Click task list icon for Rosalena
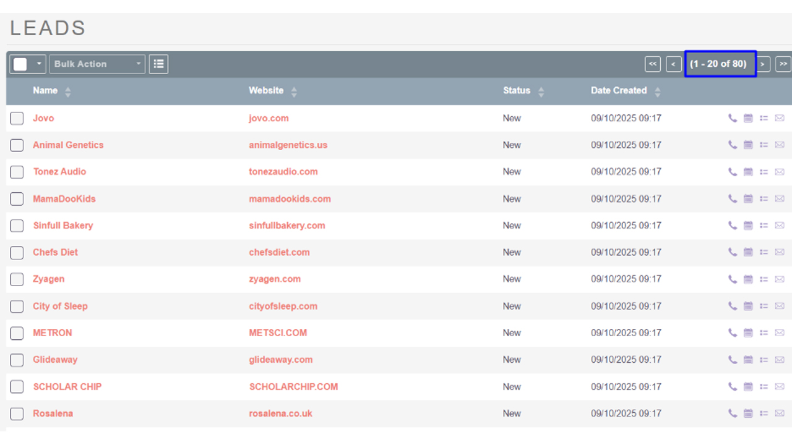The height and width of the screenshot is (445, 792). click(x=764, y=413)
